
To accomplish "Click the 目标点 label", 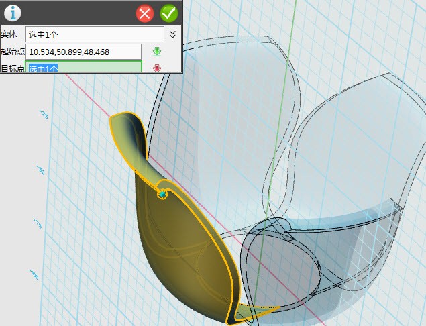I will click(11, 68).
